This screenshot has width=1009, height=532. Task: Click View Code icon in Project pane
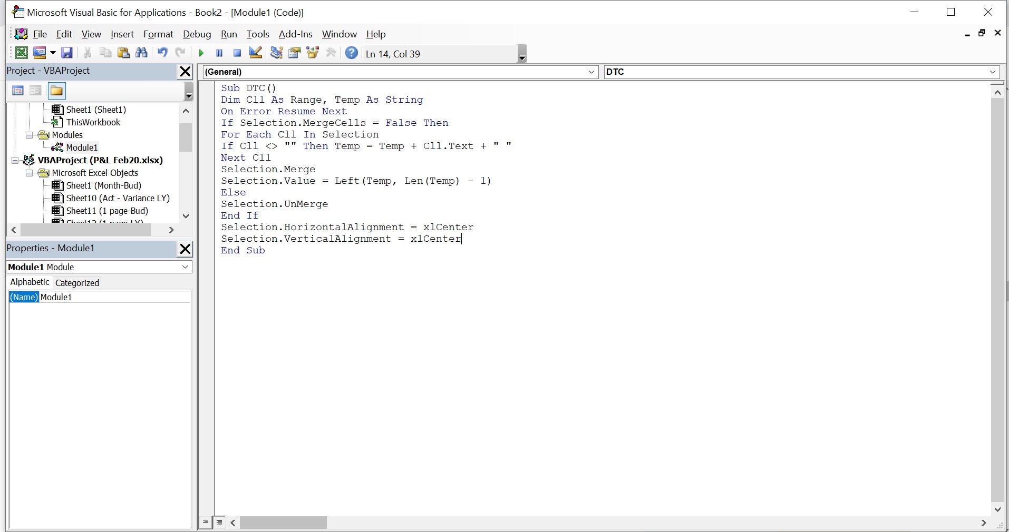coord(18,91)
